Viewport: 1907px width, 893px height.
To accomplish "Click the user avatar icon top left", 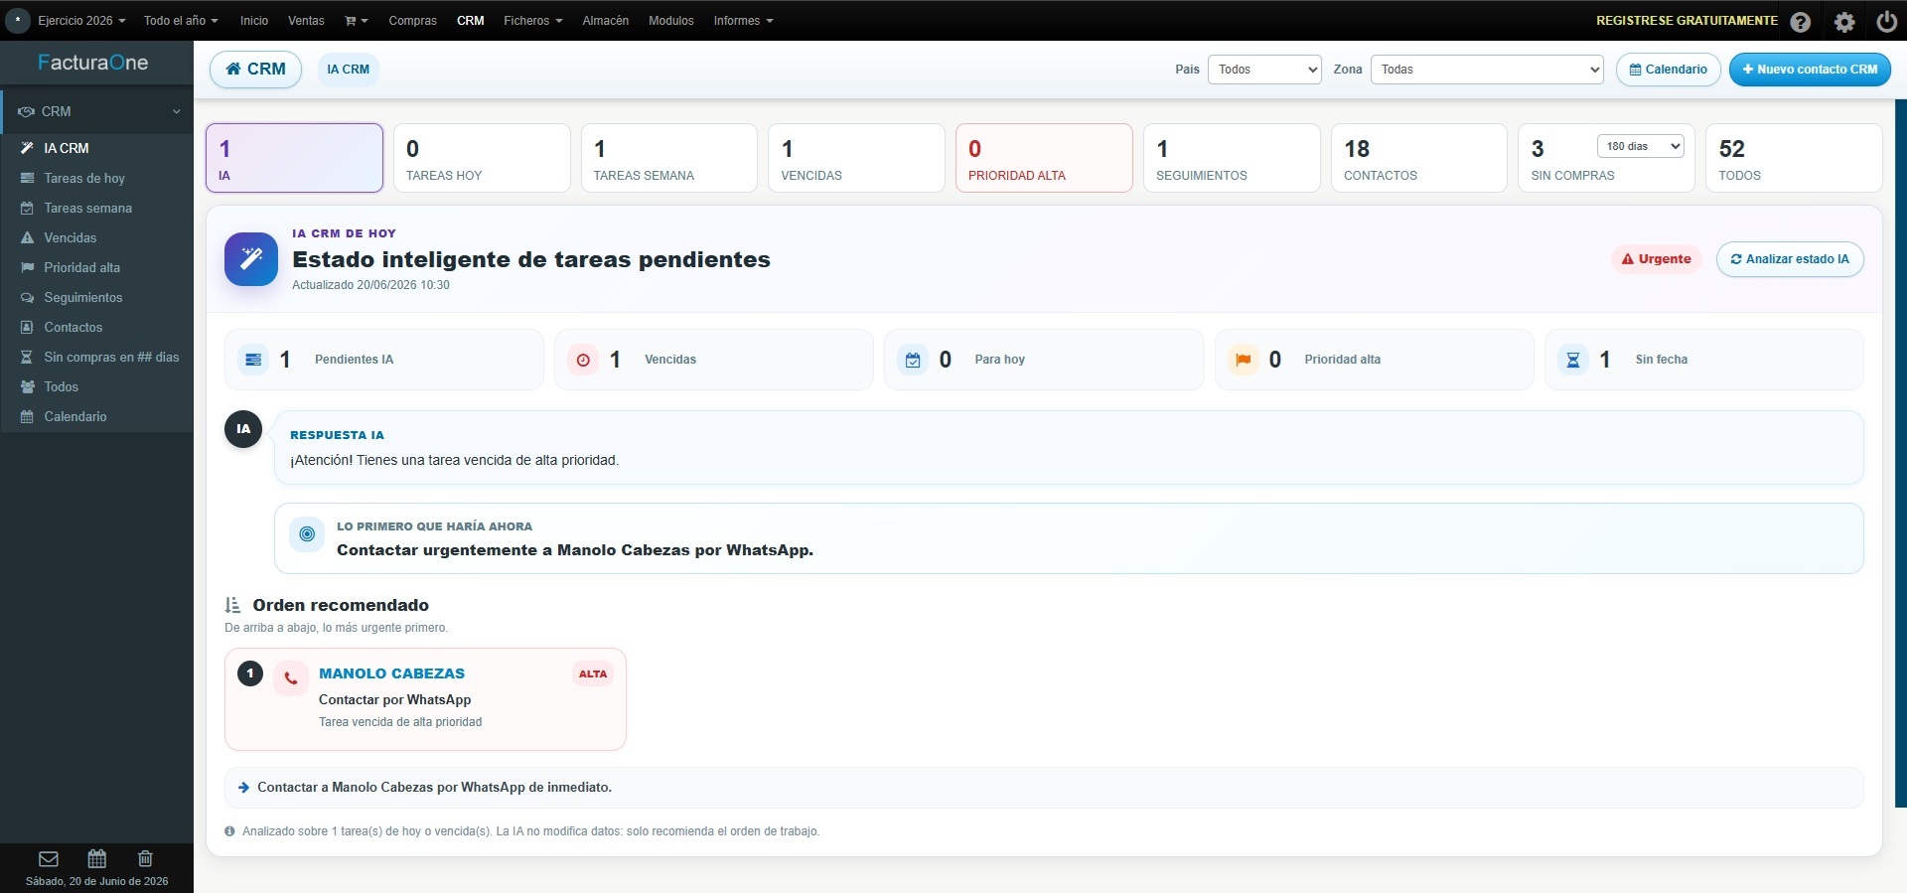I will pos(18,20).
